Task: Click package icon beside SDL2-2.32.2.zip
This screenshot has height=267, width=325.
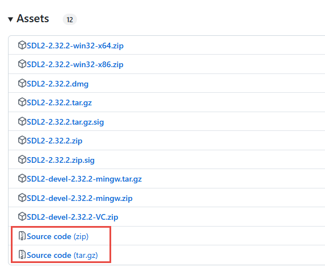Action: [x=22, y=140]
